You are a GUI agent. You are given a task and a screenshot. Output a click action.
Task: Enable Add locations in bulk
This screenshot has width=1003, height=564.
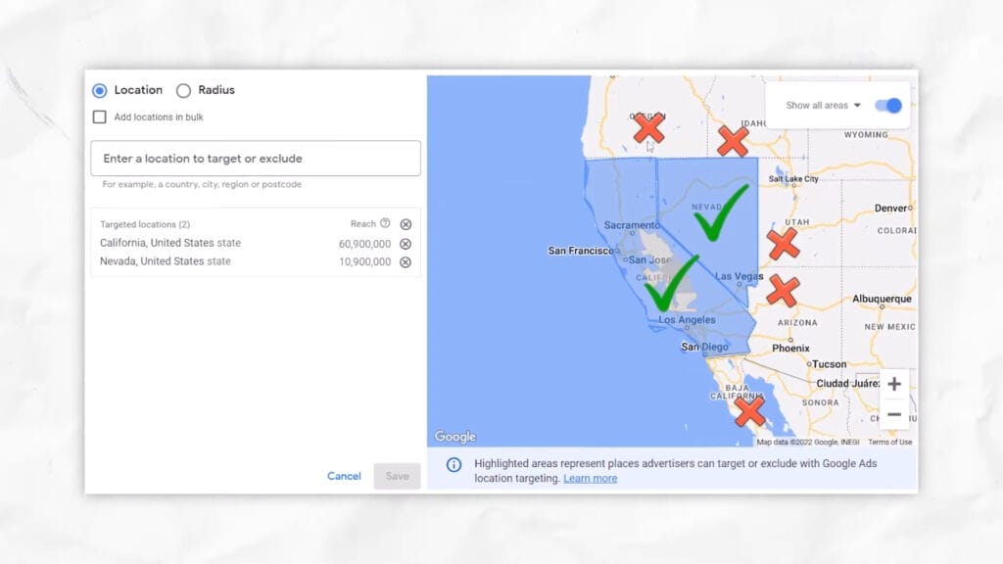[99, 116]
